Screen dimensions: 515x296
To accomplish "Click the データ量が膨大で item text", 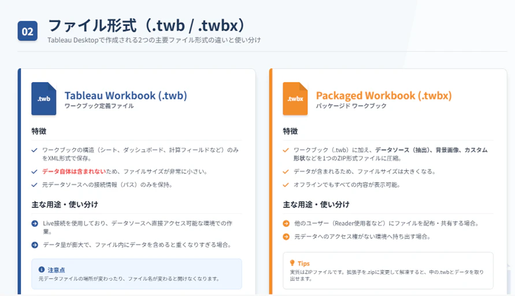I will [x=138, y=245].
